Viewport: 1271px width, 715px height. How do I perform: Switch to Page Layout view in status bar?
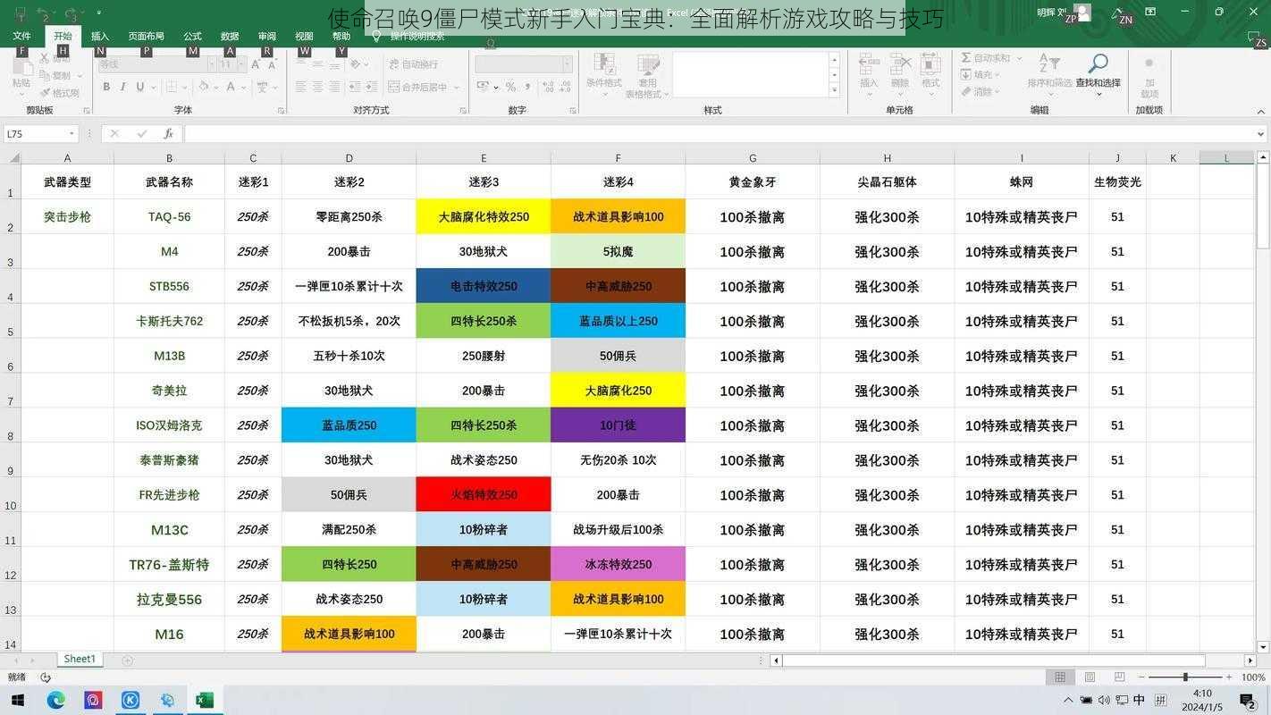tap(1090, 677)
